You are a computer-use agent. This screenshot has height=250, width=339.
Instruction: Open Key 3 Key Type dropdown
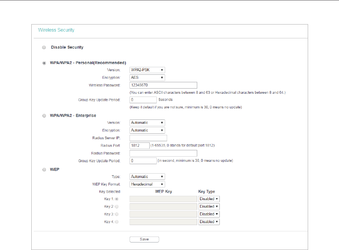click(x=209, y=214)
